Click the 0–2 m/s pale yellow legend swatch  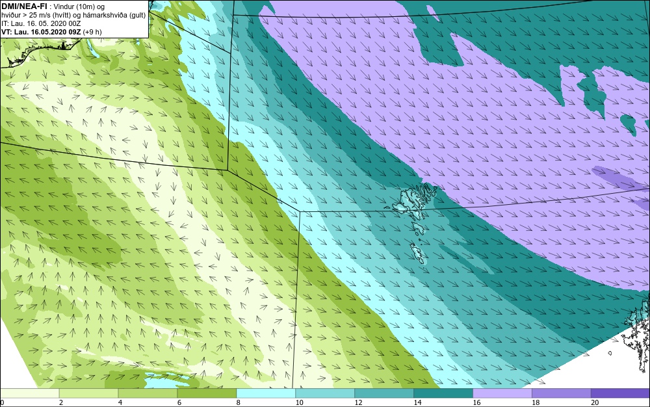[x=30, y=393]
